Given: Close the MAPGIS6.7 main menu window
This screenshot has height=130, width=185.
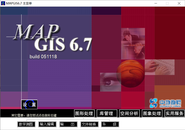Looking at the screenshot, I should [179, 3].
